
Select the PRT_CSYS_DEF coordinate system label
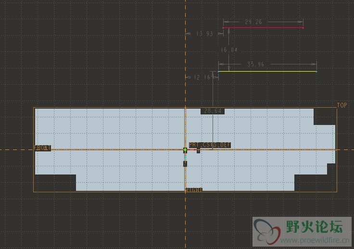tap(210, 145)
